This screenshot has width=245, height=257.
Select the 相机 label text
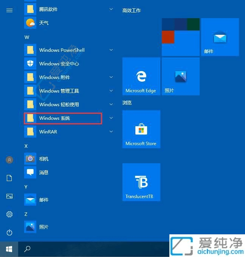[43, 159]
